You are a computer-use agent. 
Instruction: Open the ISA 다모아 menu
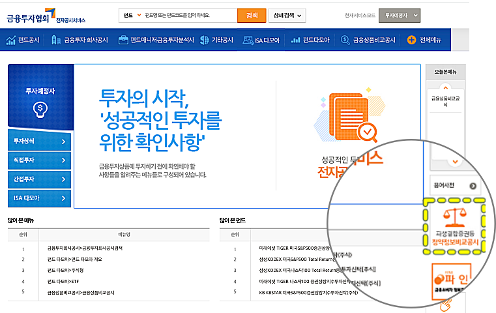point(267,40)
